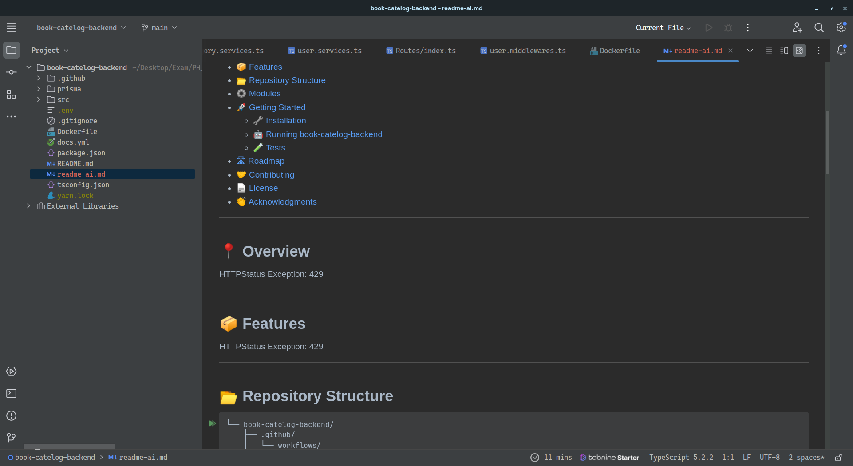Open the Structure tool window
Viewport: 853px width, 466px height.
tap(12, 95)
